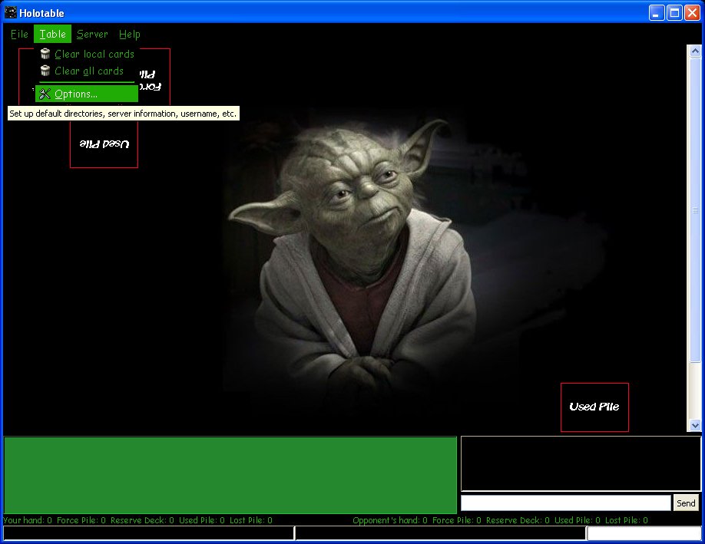Click the chat log display area

pos(581,463)
